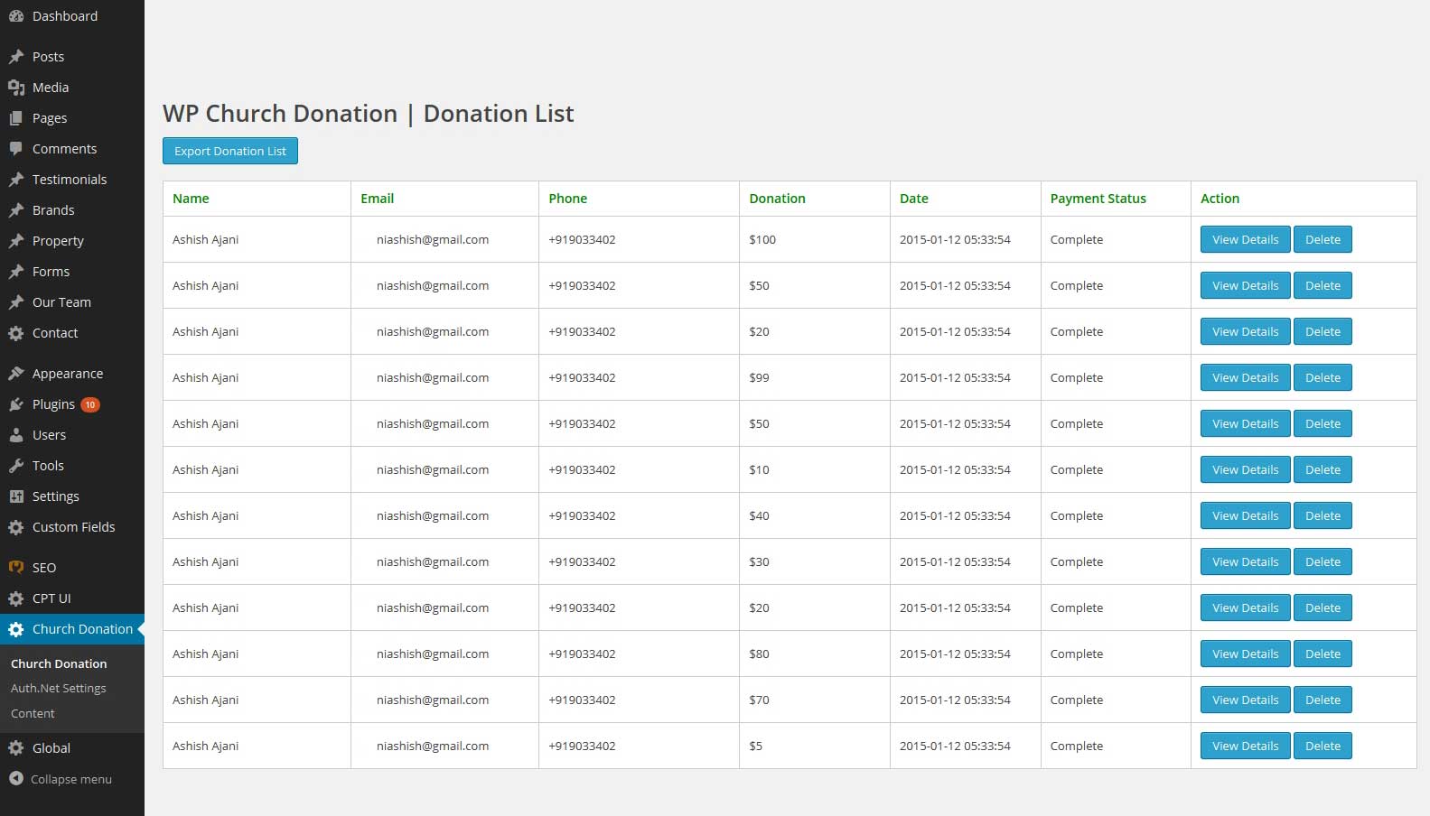Image resolution: width=1430 pixels, height=816 pixels.
Task: View Details for the $100 donation
Action: pyautogui.click(x=1245, y=239)
